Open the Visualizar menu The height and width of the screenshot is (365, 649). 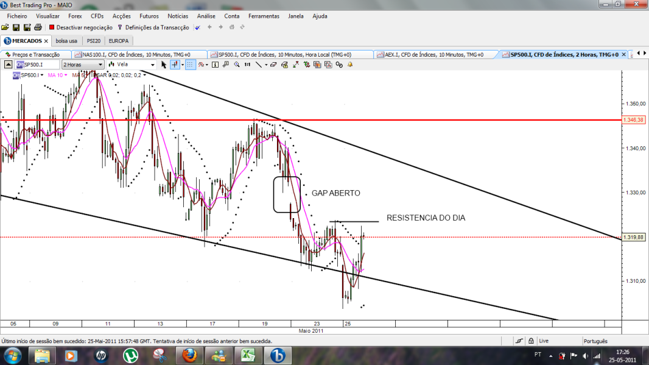tap(47, 16)
